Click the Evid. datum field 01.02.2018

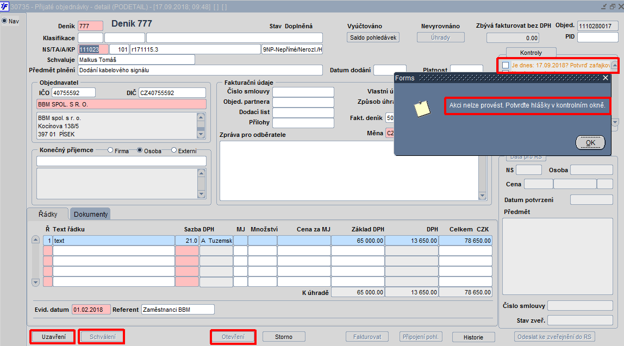pyautogui.click(x=91, y=310)
